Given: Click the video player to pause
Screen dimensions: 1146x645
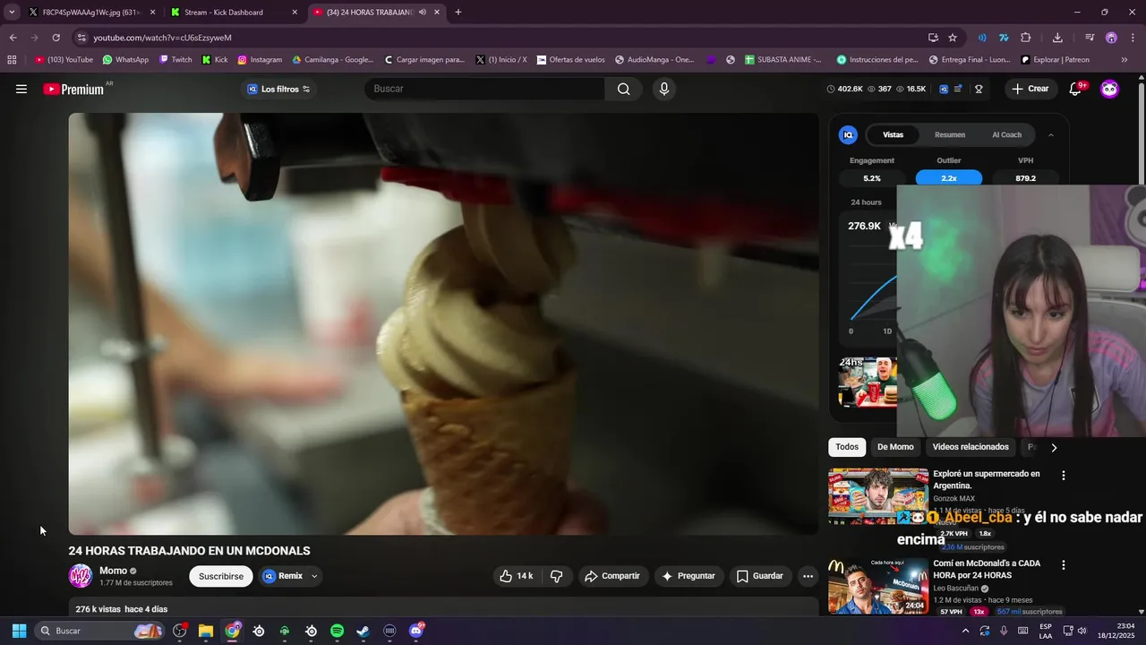Looking at the screenshot, I should click(x=444, y=324).
